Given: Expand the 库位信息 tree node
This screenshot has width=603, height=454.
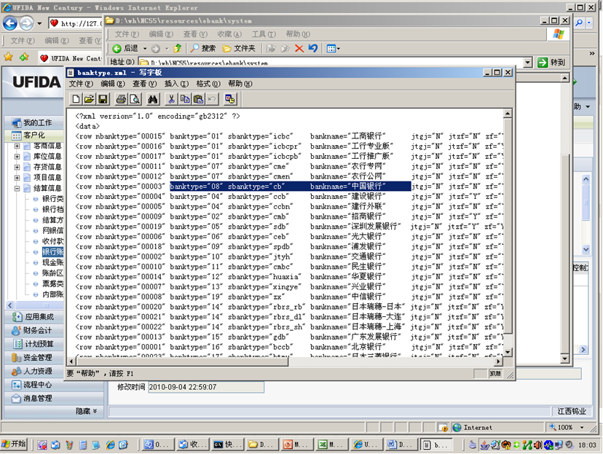Looking at the screenshot, I should tap(17, 157).
